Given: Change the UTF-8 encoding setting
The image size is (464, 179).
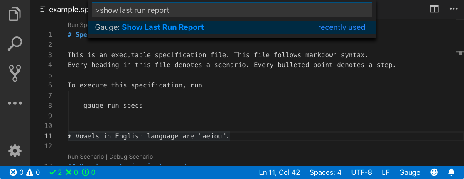Looking at the screenshot, I should pyautogui.click(x=362, y=172).
